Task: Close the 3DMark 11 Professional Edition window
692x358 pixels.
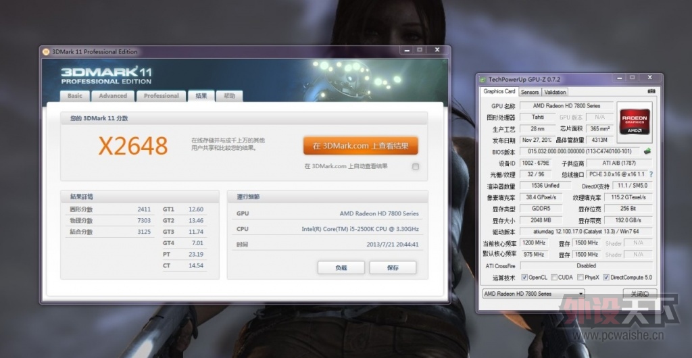Action: pyautogui.click(x=437, y=50)
